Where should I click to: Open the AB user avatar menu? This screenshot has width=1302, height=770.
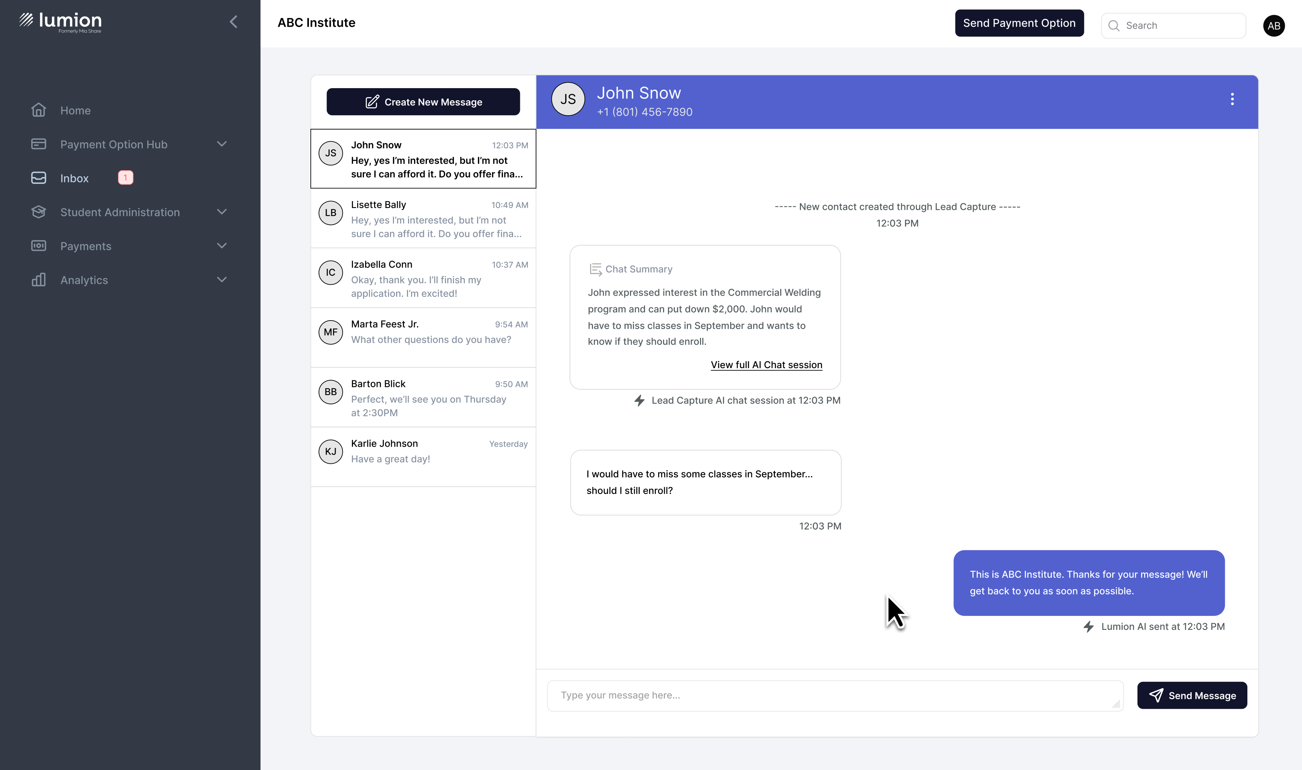point(1273,25)
